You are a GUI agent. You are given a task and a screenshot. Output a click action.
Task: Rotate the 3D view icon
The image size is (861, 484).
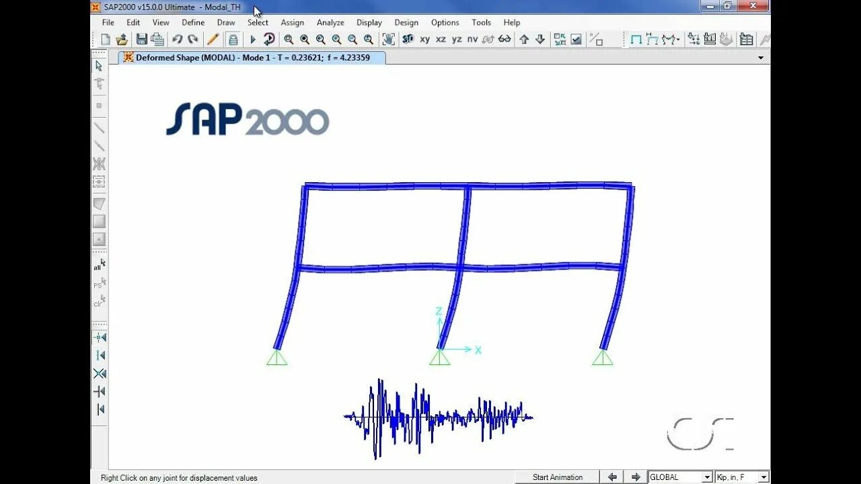pyautogui.click(x=488, y=40)
